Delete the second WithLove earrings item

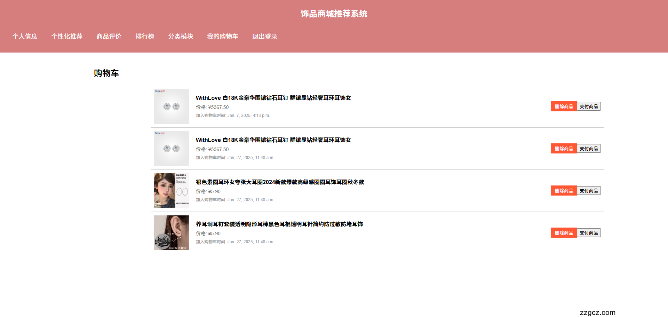point(563,148)
